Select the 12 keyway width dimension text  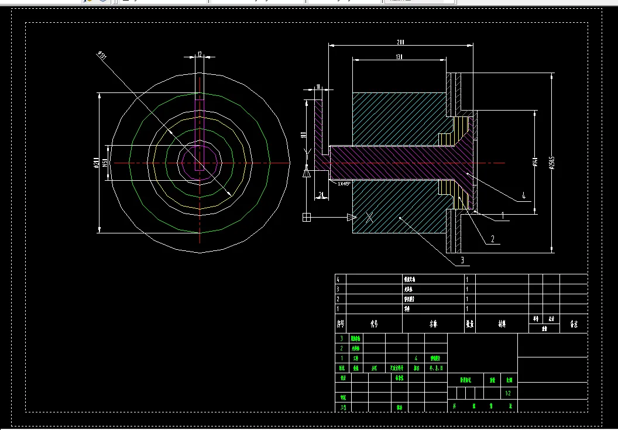pos(200,54)
